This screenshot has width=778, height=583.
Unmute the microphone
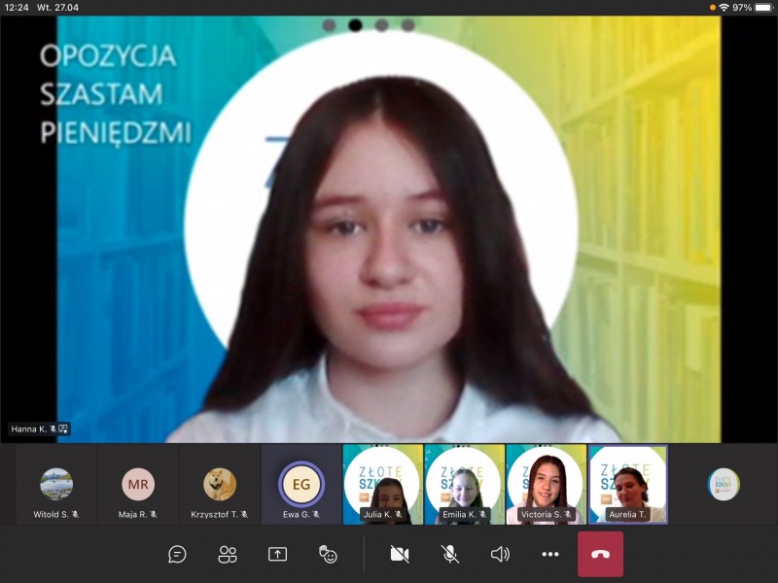pyautogui.click(x=450, y=554)
